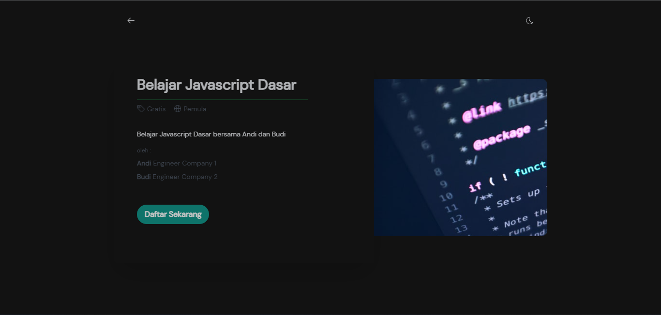The height and width of the screenshot is (315, 661).
Task: Click the crescent moon in the top-right corner
Action: pos(529,20)
